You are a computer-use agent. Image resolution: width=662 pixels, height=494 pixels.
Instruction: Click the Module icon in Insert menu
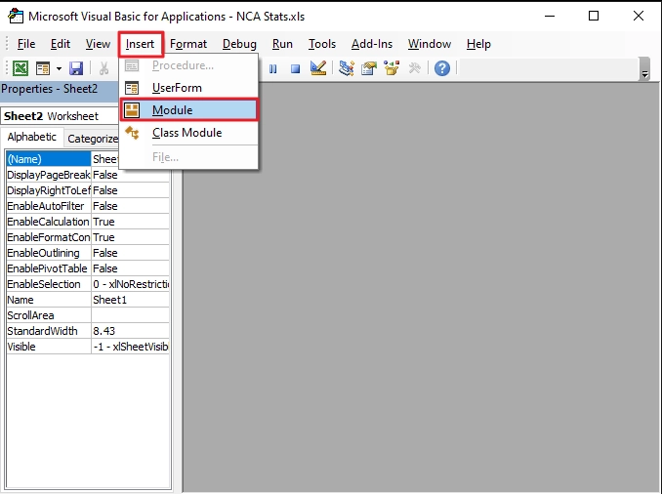click(132, 110)
